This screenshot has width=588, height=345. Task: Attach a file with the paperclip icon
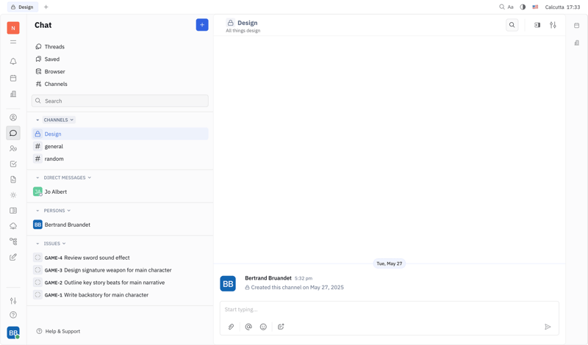click(x=231, y=327)
